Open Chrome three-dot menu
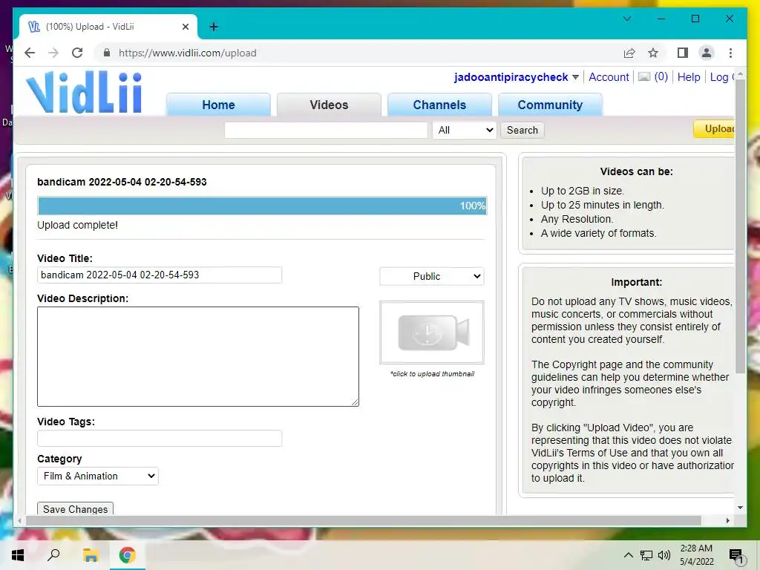The width and height of the screenshot is (760, 570). point(730,53)
